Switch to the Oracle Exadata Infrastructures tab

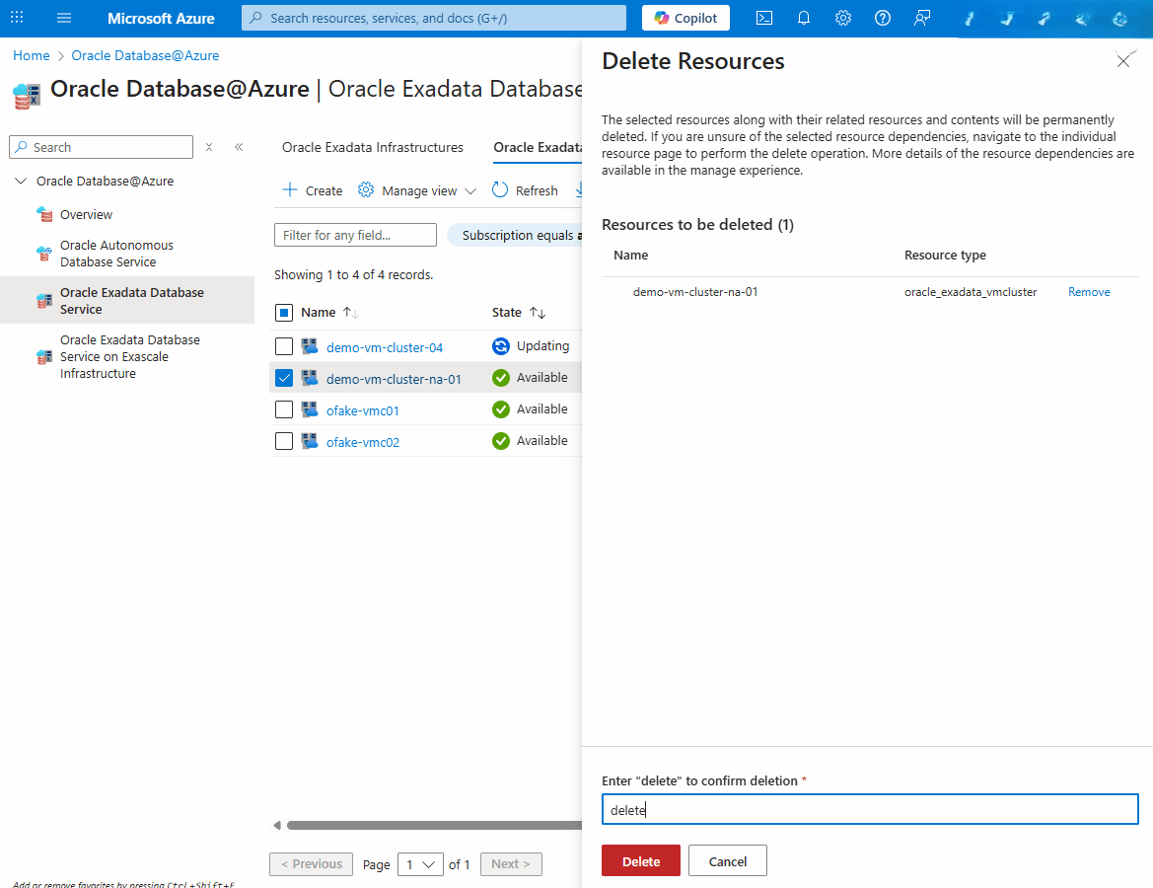click(x=372, y=147)
